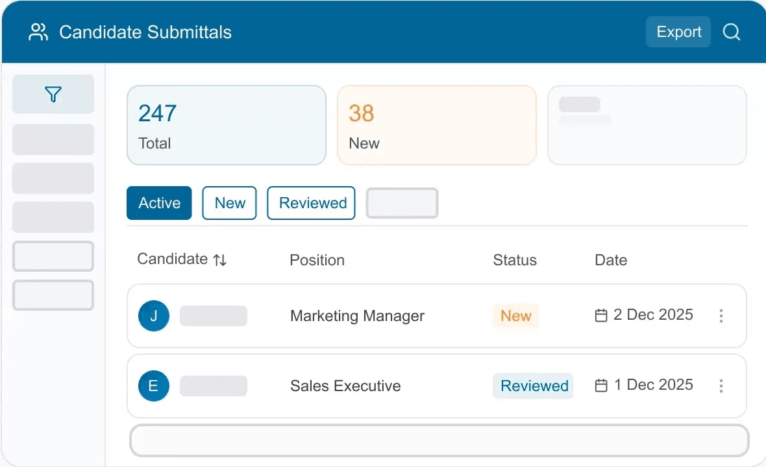Viewport: 766px width, 467px height.
Task: Toggle the Reviewed filter chip
Action: (x=311, y=203)
